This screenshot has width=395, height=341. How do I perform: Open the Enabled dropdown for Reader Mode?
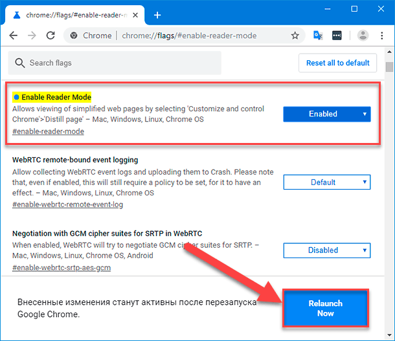pos(327,114)
